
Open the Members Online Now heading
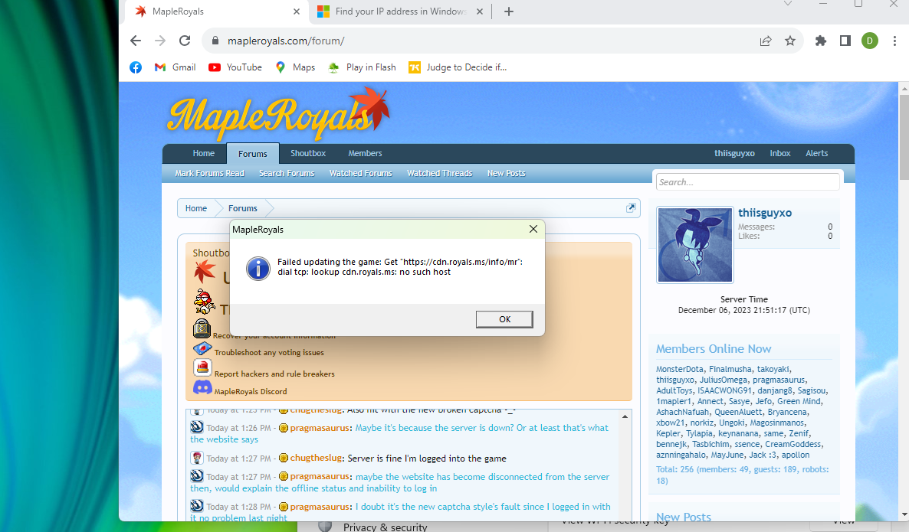714,349
